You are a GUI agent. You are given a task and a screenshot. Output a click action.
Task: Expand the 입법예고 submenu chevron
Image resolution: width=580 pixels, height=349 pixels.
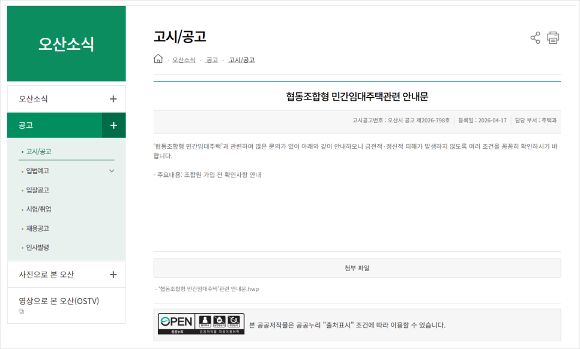click(x=112, y=171)
